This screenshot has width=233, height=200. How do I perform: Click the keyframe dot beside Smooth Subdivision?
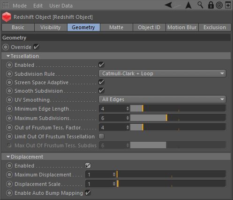[9, 91]
